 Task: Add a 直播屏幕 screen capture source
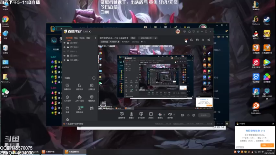(x=122, y=115)
